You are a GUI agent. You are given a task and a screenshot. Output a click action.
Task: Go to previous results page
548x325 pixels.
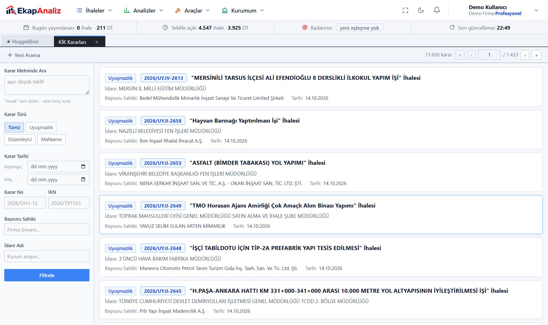(x=471, y=55)
